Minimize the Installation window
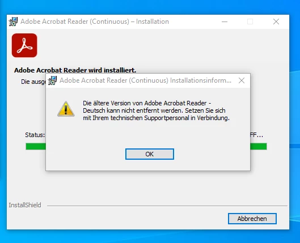This screenshot has width=300, height=243. 225,22
